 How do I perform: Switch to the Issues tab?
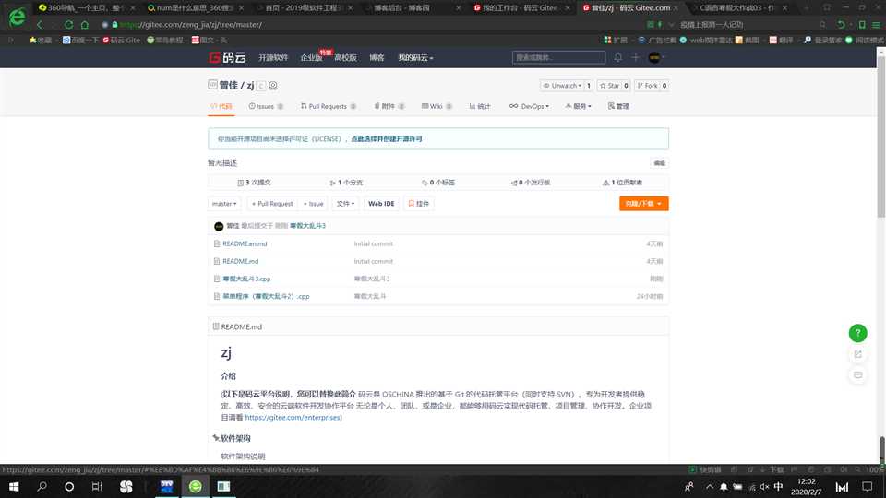(266, 106)
